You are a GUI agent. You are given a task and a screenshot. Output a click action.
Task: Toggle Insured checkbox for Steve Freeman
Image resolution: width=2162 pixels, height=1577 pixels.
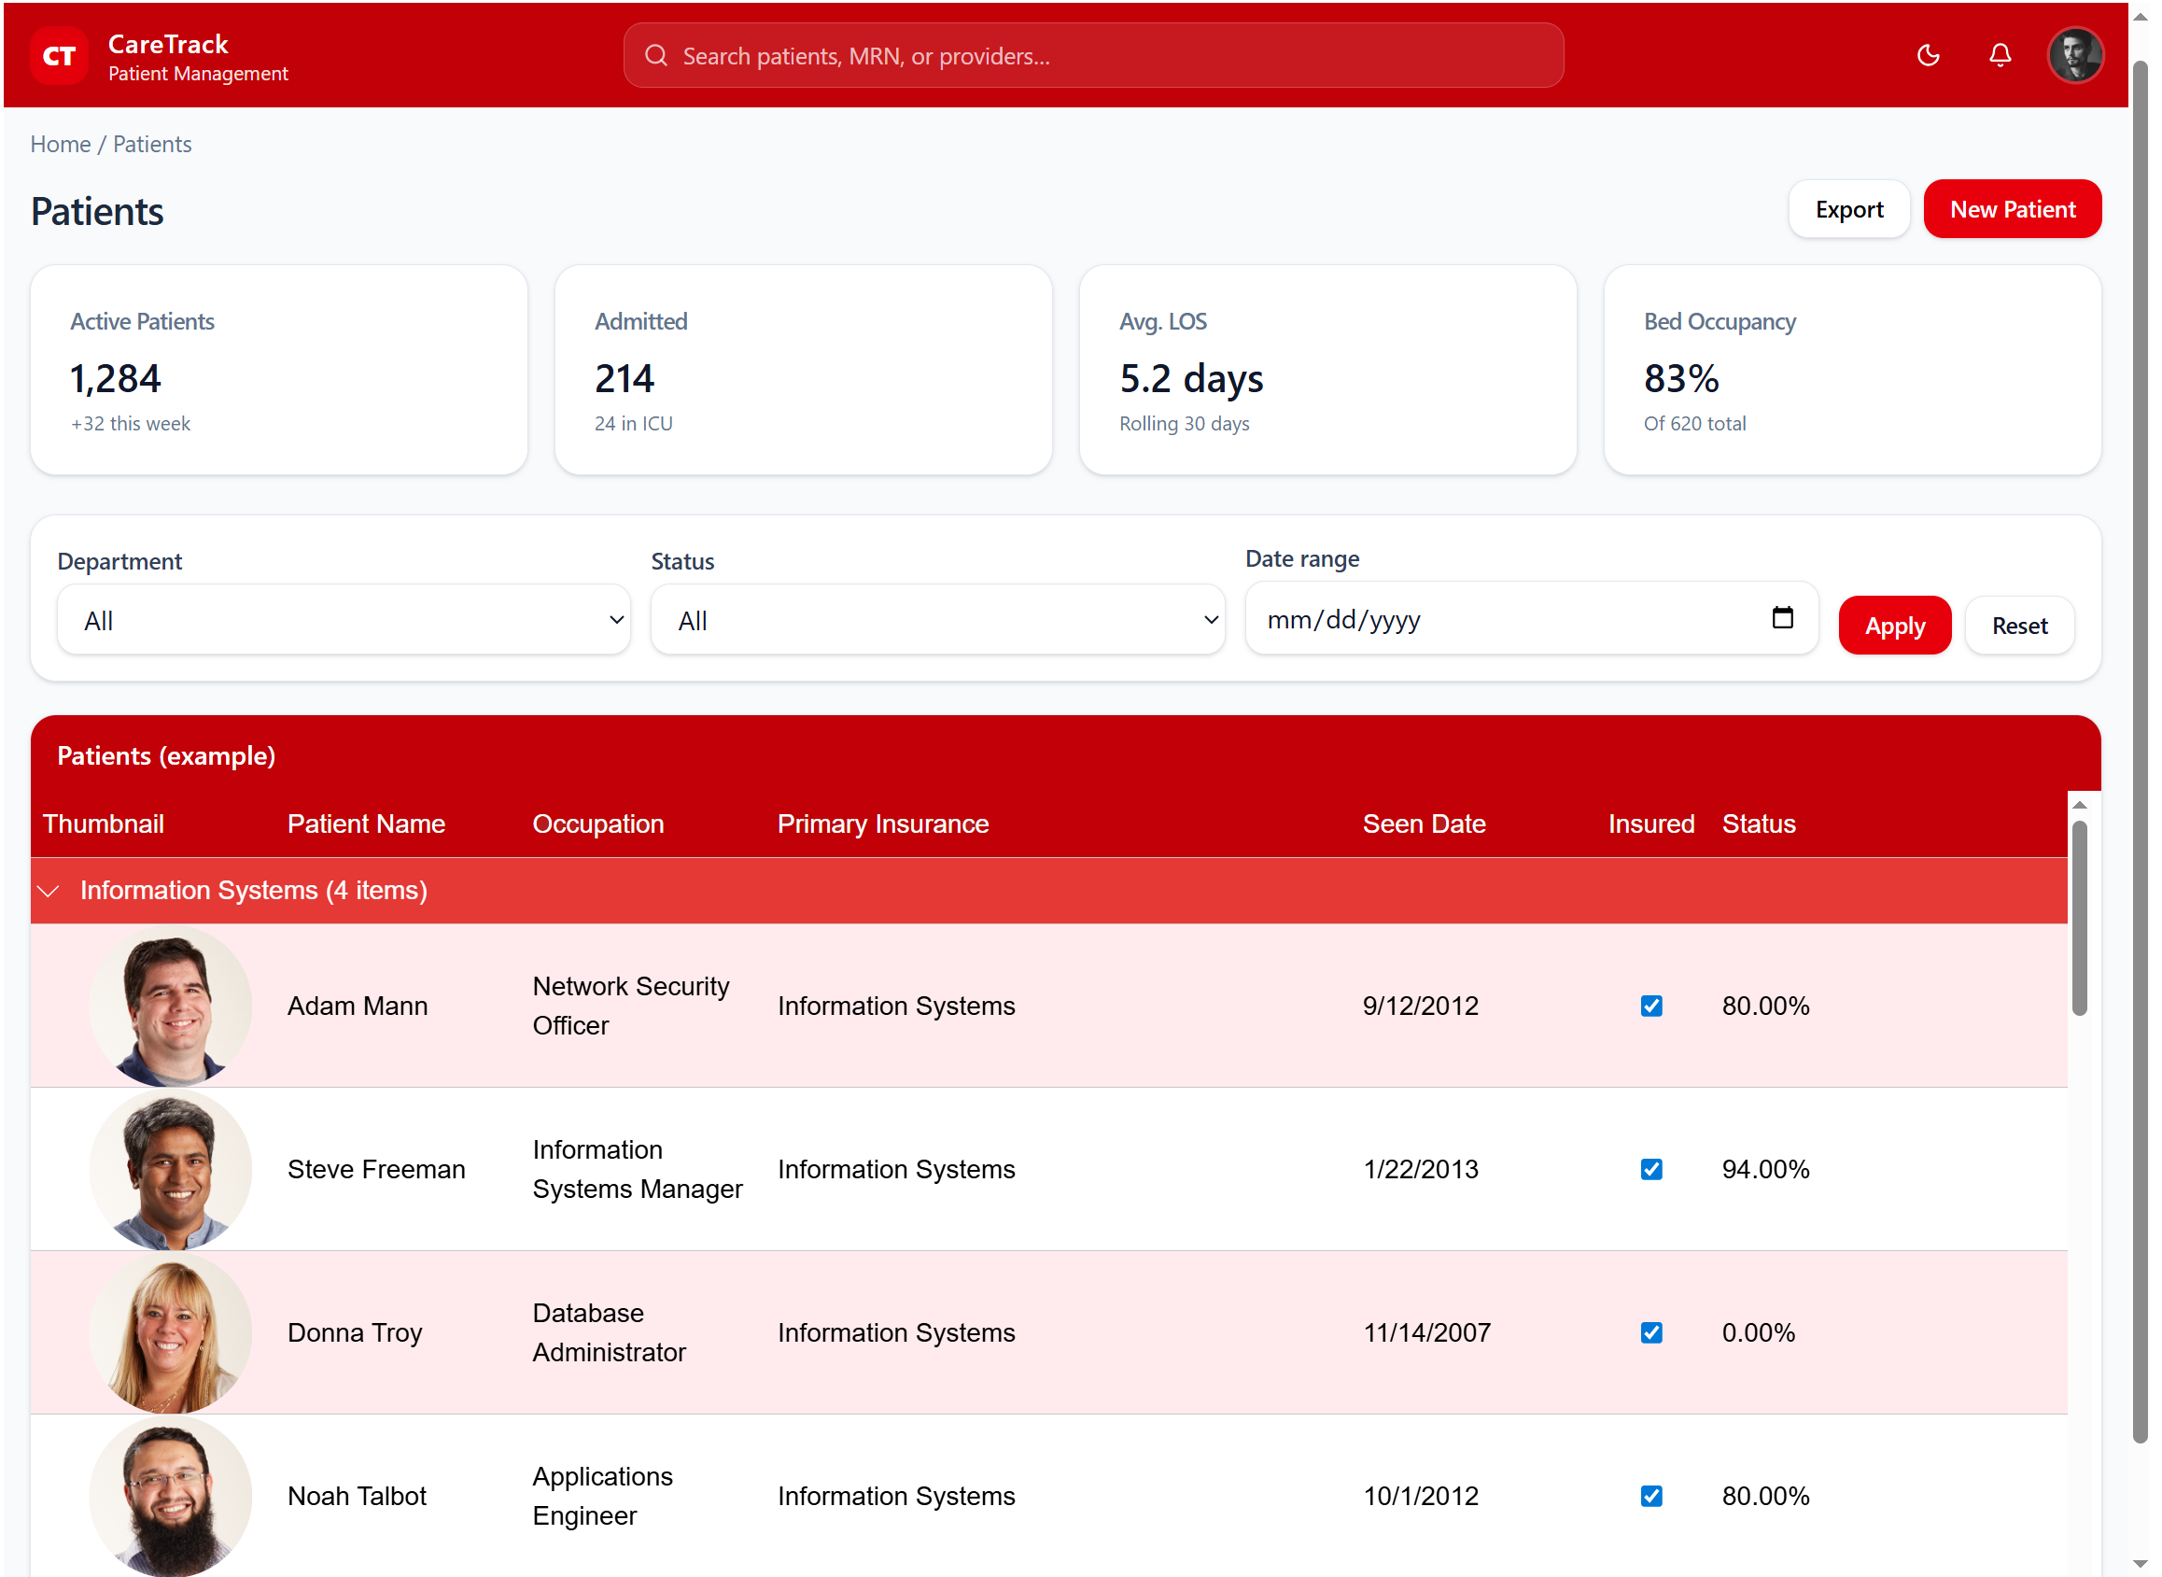pos(1650,1169)
